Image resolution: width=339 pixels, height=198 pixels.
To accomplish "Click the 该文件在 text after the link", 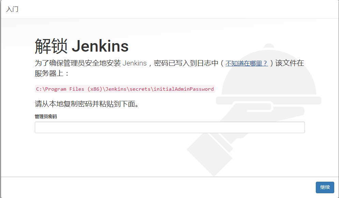I will point(290,63).
